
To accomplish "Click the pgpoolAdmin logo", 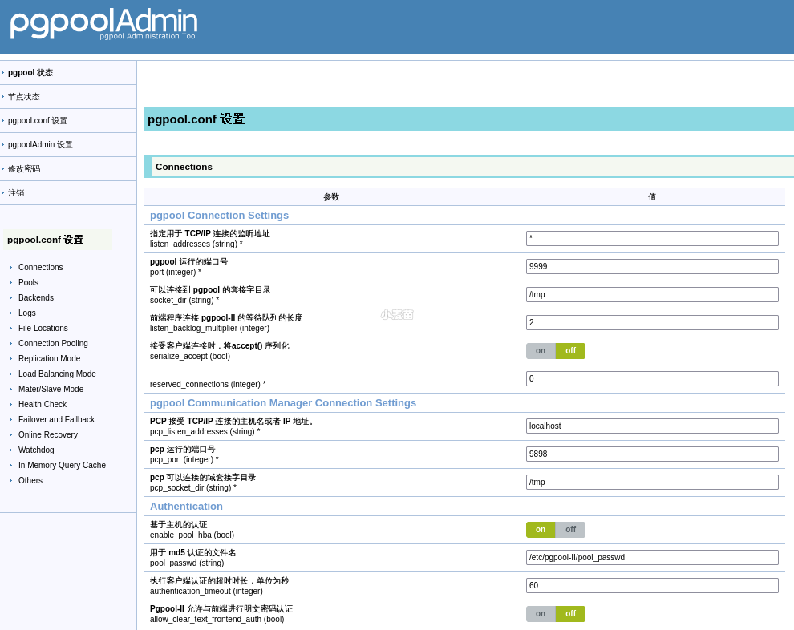I will pyautogui.click(x=103, y=24).
